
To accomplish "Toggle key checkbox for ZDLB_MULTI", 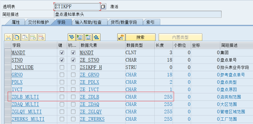I will click(62, 97).
